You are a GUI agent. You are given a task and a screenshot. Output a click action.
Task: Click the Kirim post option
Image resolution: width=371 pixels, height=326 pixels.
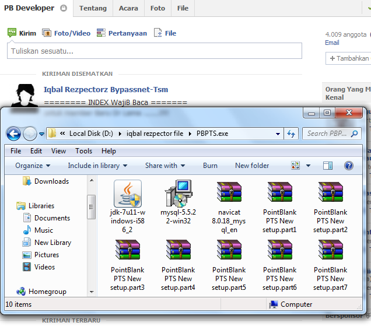tap(22, 33)
